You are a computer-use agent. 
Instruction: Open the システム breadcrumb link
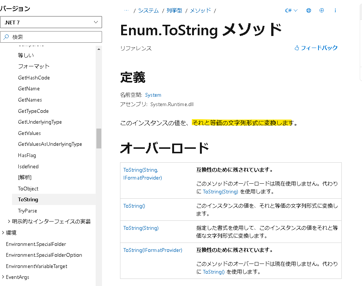click(x=148, y=10)
